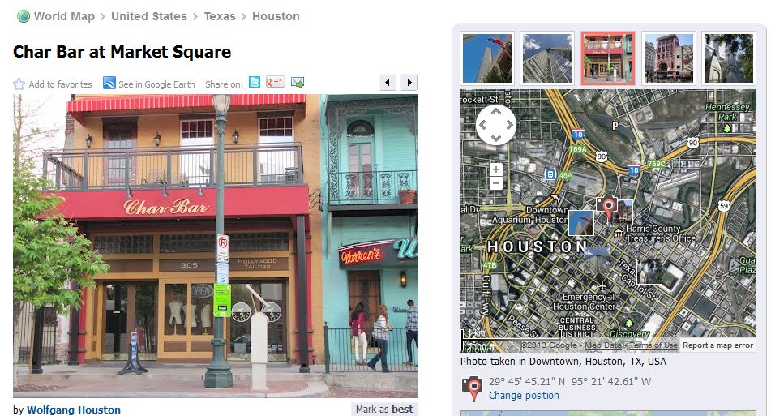This screenshot has height=416, width=771.
Task: Share photo by email envelope icon
Action: (x=297, y=82)
